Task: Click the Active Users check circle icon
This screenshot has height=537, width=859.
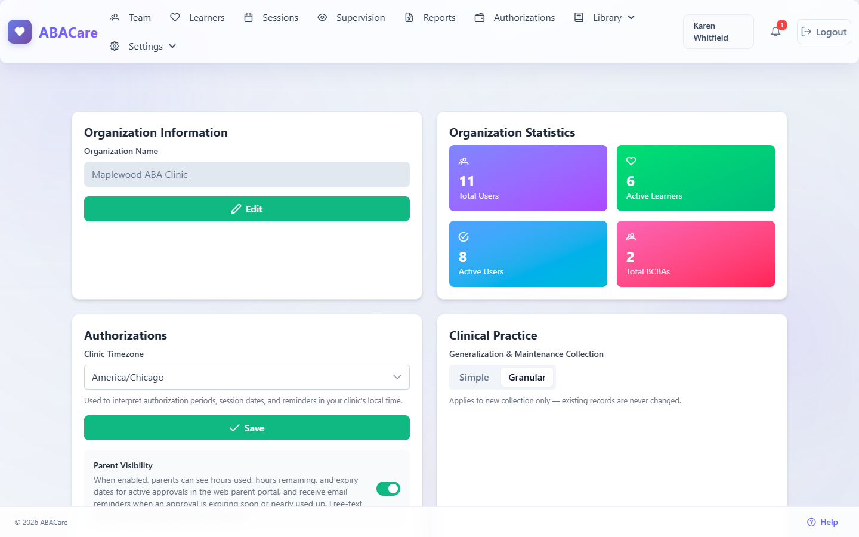Action: pos(464,237)
